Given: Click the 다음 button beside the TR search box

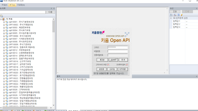Looking at the screenshot, I should 50,12.
